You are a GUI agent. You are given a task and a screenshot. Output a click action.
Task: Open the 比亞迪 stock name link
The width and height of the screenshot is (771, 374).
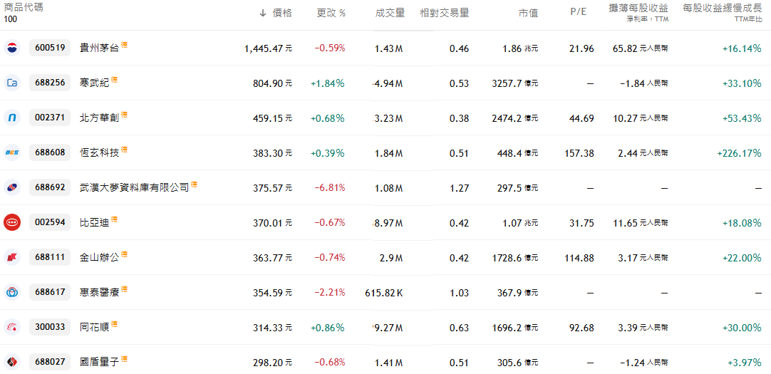tap(94, 222)
